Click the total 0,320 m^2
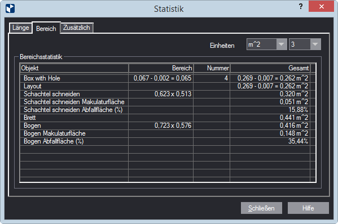This screenshot has width=338, height=224. (294, 94)
